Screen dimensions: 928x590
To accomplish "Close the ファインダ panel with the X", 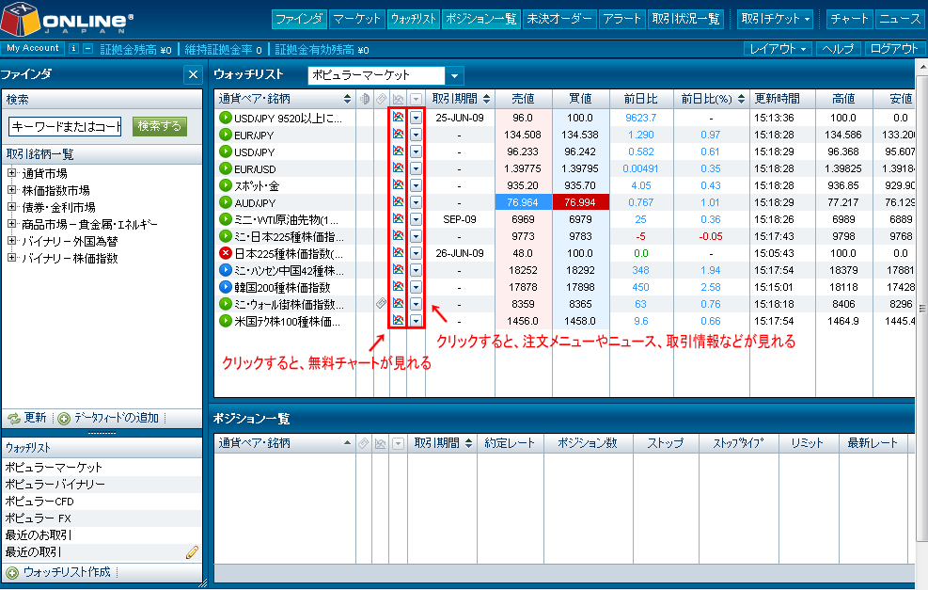I will click(193, 74).
